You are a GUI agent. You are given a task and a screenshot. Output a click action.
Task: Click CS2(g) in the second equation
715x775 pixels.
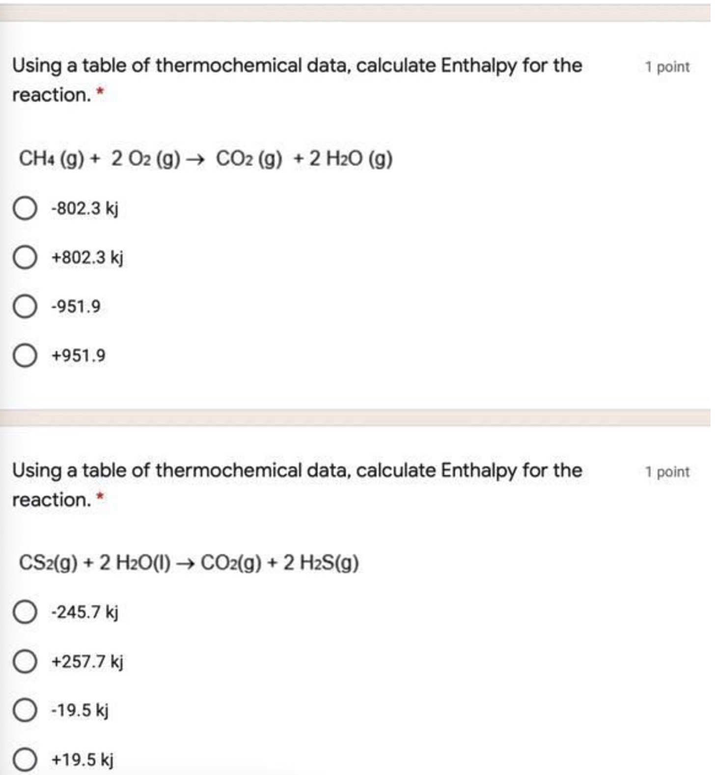pyautogui.click(x=48, y=563)
